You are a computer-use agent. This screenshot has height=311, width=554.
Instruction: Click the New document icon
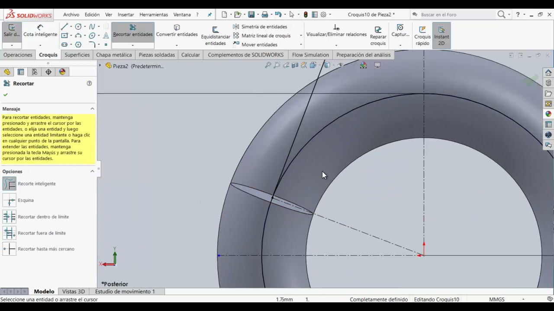(x=224, y=15)
